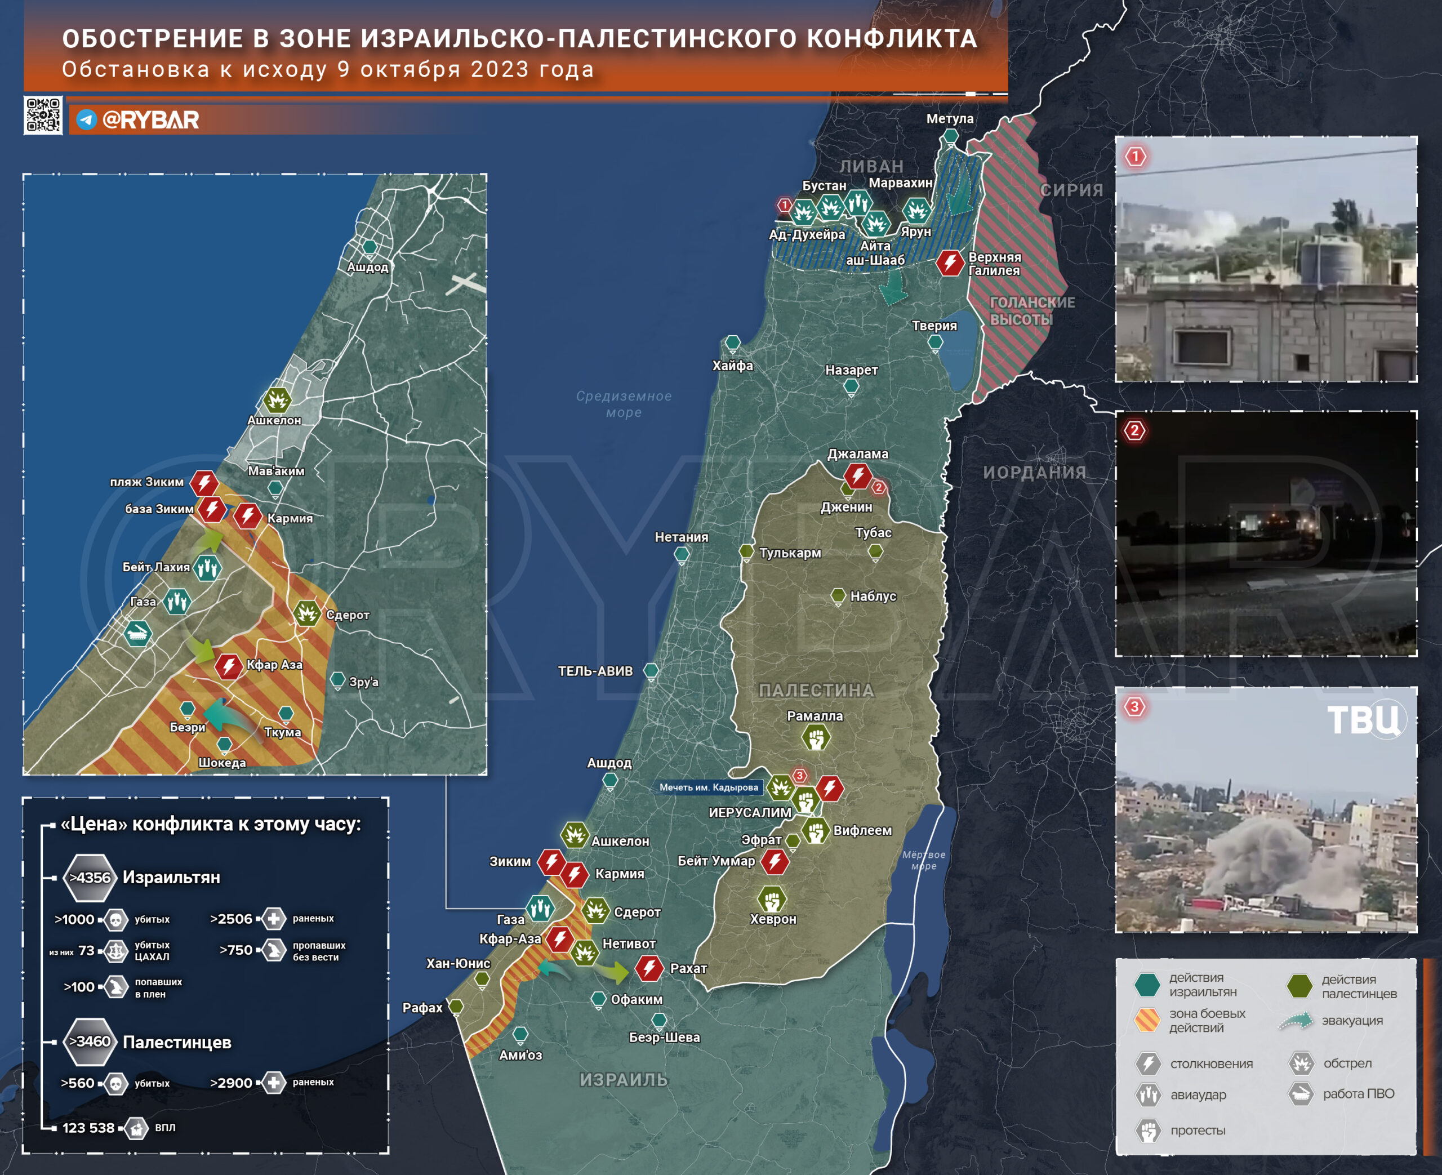Click the orange striped combat zone legend swatch
Screen dimensions: 1442x1175
click(1147, 1020)
